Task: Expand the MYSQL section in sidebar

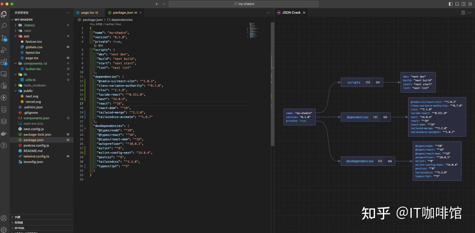Action: [x=19, y=228]
